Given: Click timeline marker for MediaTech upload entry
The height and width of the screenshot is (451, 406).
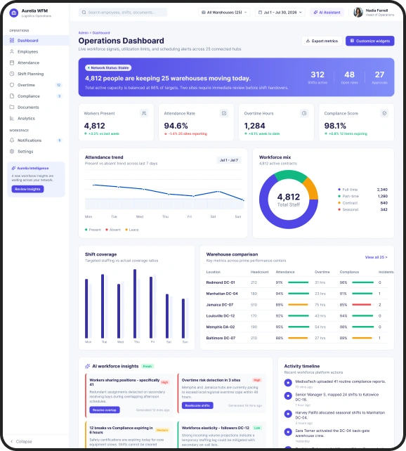Looking at the screenshot, I should click(288, 383).
